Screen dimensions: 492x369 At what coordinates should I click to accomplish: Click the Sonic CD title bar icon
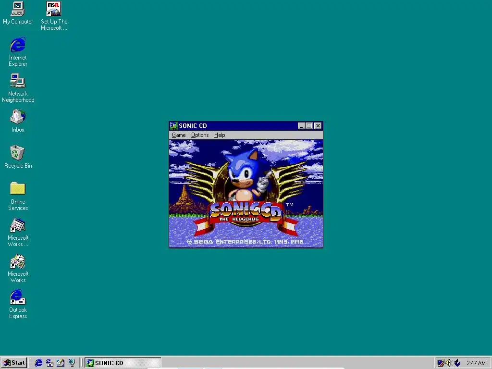(174, 125)
